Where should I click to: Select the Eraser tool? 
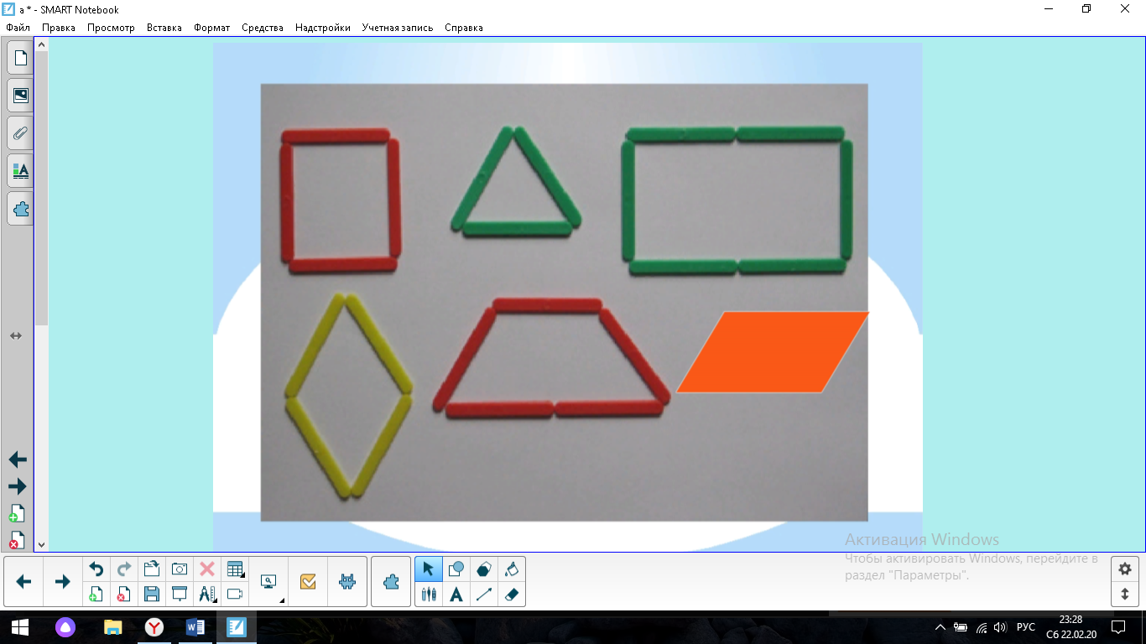point(511,595)
